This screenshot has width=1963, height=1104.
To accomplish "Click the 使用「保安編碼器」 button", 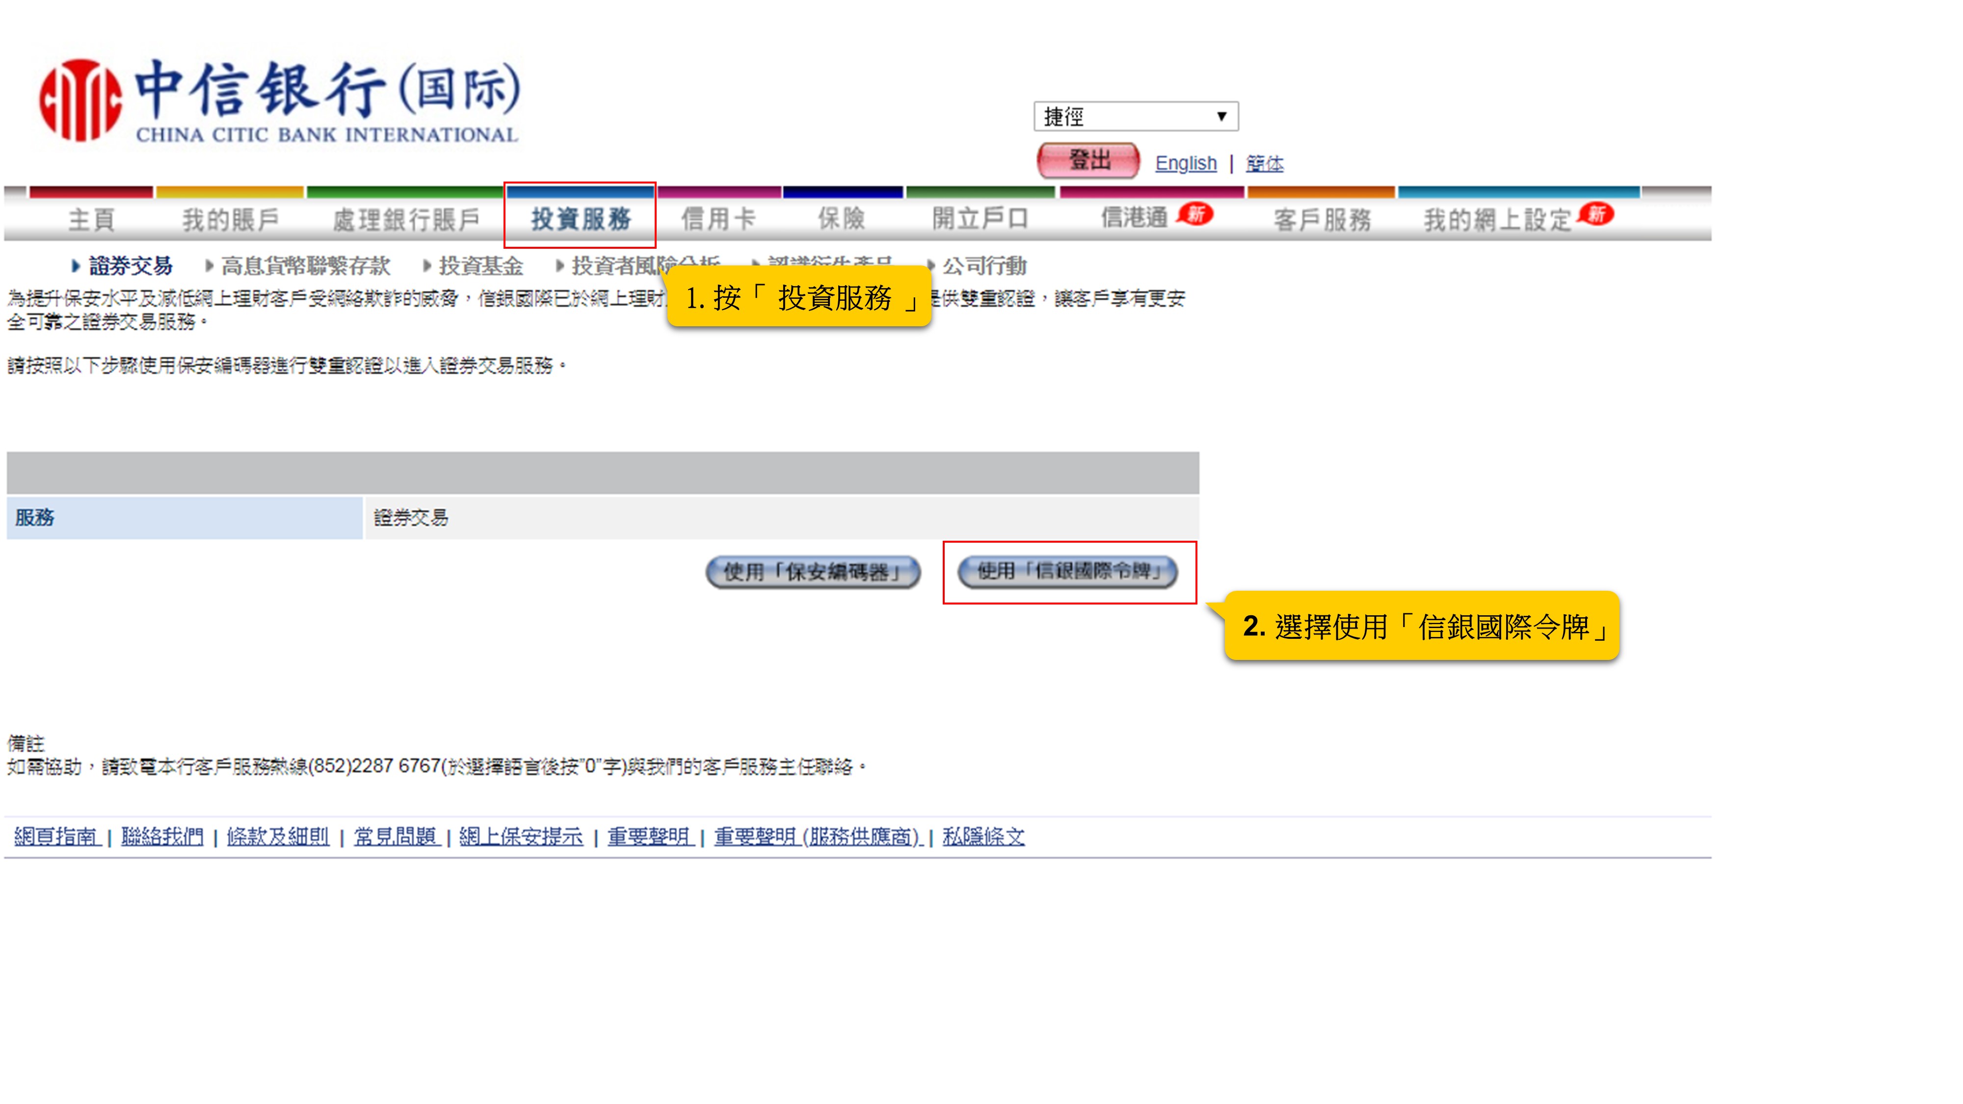I will click(x=813, y=572).
